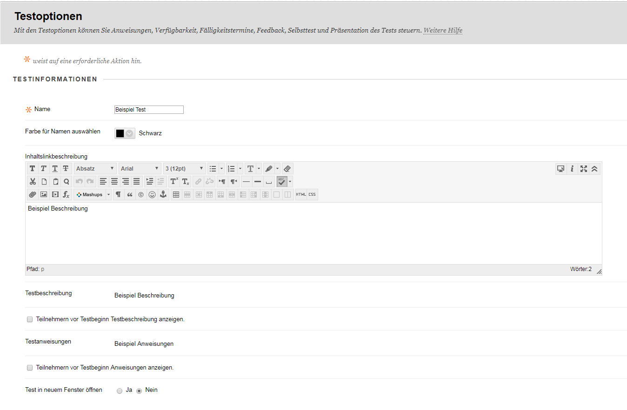Click the scissors cut icon
The height and width of the screenshot is (410, 627).
32,182
